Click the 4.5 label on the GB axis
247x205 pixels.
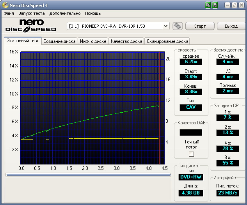(x=164, y=168)
